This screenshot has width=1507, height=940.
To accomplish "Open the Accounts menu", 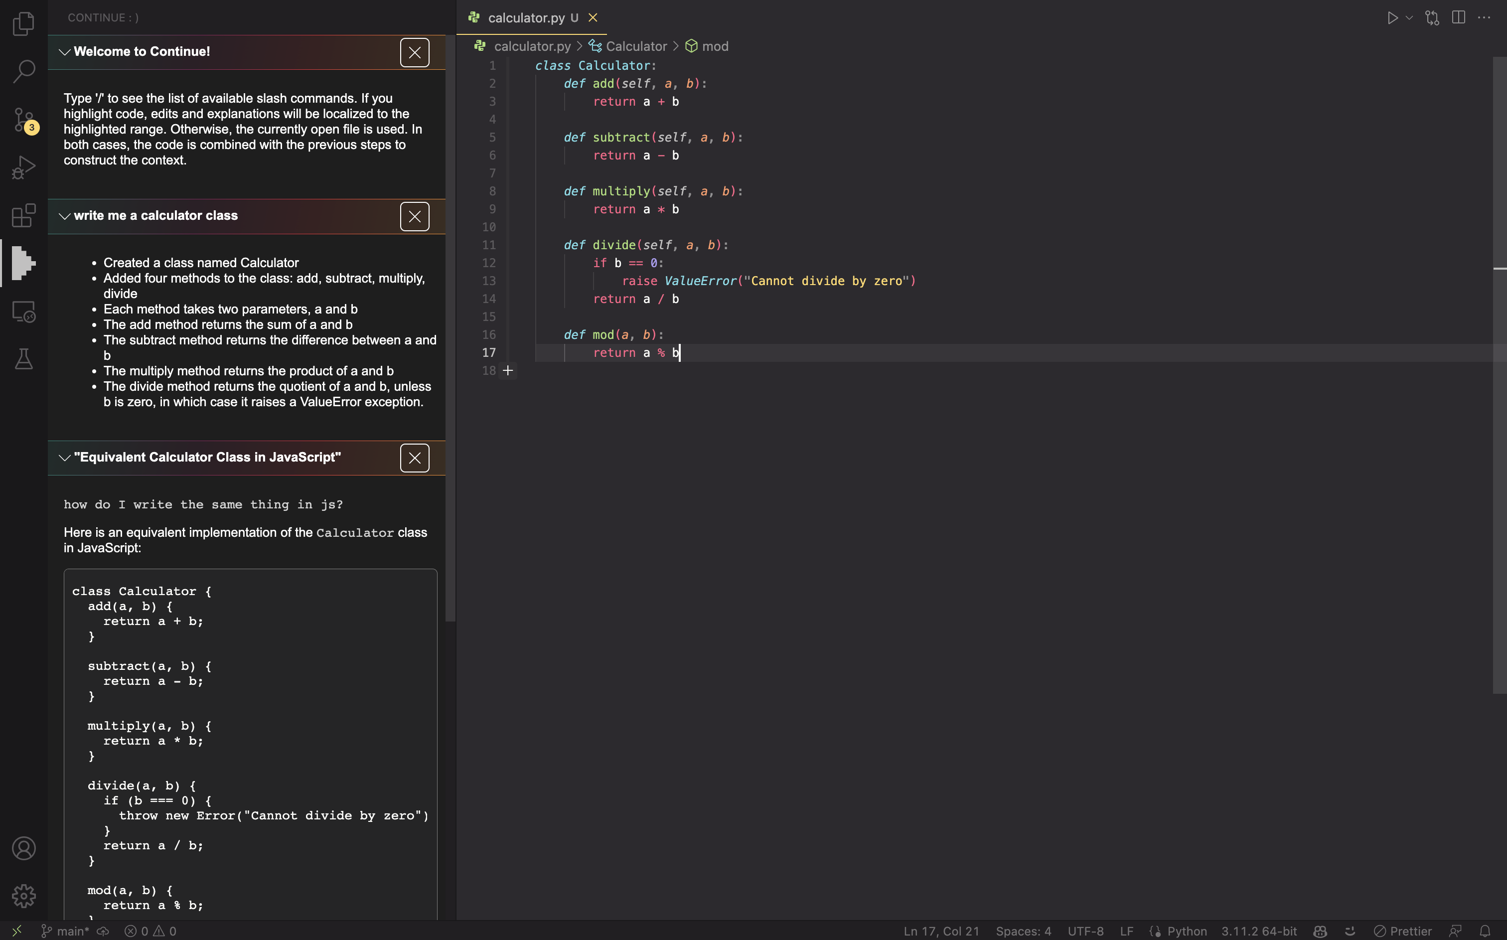I will coord(23,849).
